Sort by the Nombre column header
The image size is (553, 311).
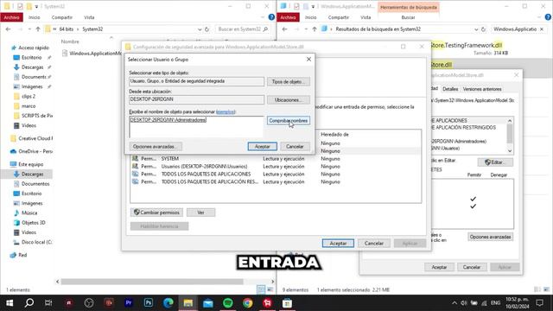[70, 41]
